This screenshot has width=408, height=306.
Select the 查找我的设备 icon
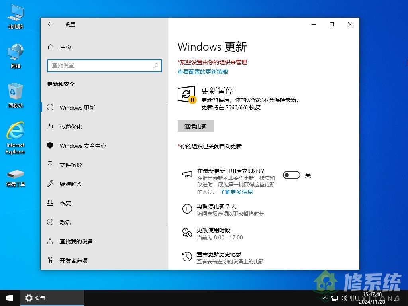50,241
